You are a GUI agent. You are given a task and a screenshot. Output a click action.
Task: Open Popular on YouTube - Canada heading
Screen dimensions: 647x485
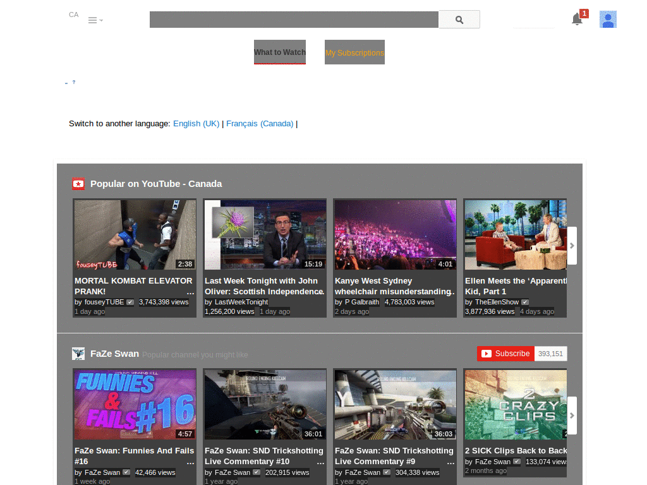click(156, 184)
